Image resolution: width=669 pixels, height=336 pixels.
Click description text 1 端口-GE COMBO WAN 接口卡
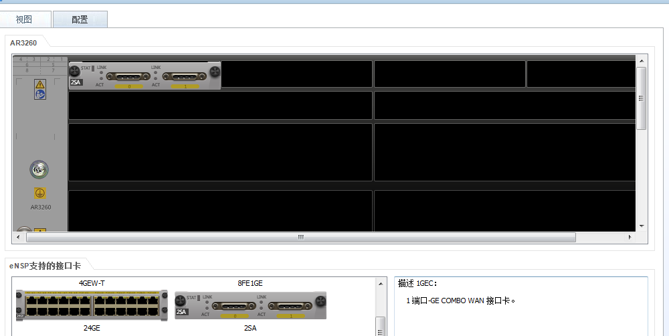(x=461, y=301)
